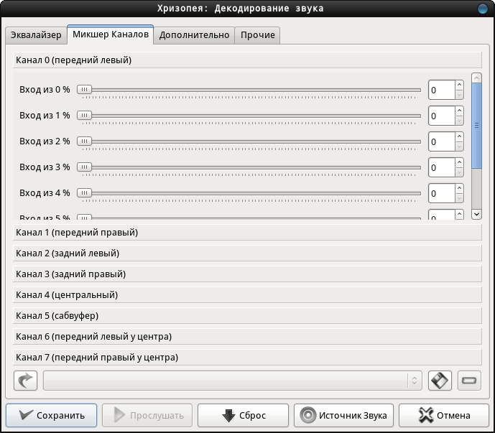
Task: Click the minus remove preset icon
Action: click(469, 381)
